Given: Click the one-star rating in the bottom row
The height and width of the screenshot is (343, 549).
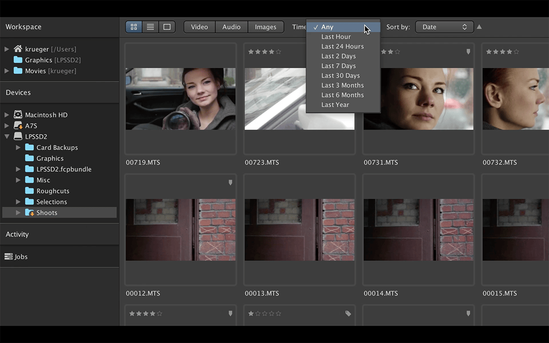Looking at the screenshot, I should click(264, 314).
